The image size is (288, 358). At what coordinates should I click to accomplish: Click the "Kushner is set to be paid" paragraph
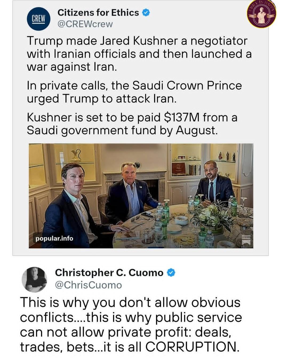[x=132, y=124]
